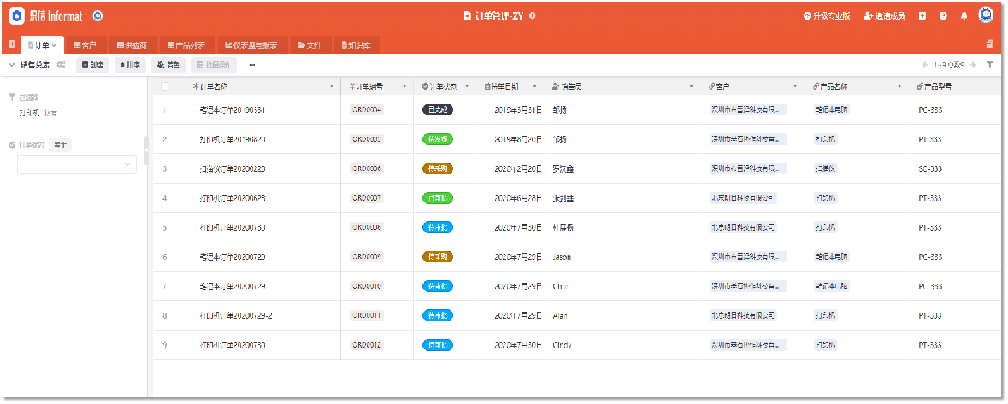Screen dimensions: 1008x404
Task: Click dark status tag in ORD0004 row
Action: click(x=438, y=110)
